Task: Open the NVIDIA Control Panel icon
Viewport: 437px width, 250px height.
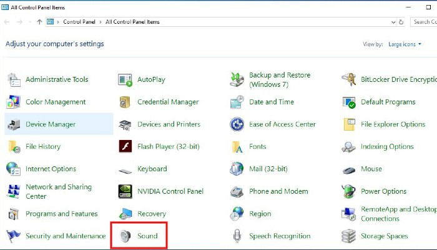Action: 125,191
